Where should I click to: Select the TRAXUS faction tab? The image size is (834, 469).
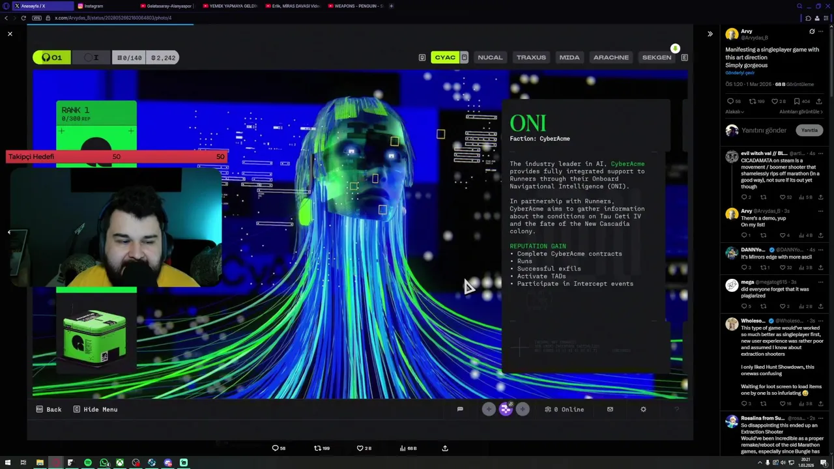pos(531,57)
